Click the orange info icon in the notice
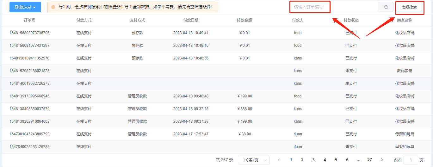Image resolution: width=433 pixels, height=167 pixels. coord(53,7)
